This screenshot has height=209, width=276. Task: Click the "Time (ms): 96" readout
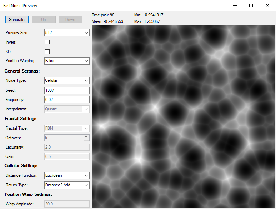pyautogui.click(x=103, y=15)
